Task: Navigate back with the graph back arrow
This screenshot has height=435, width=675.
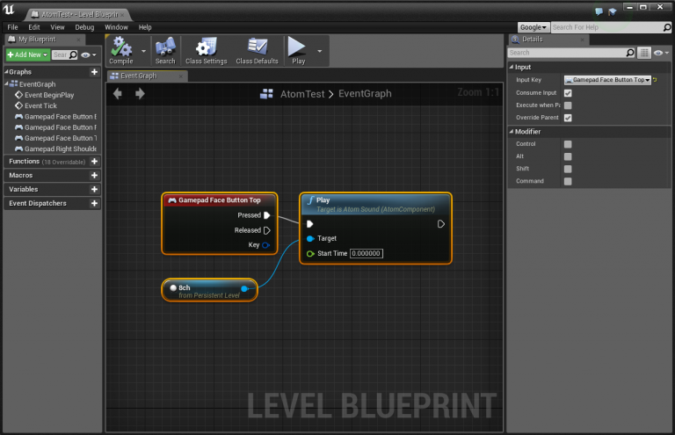Action: click(x=118, y=93)
